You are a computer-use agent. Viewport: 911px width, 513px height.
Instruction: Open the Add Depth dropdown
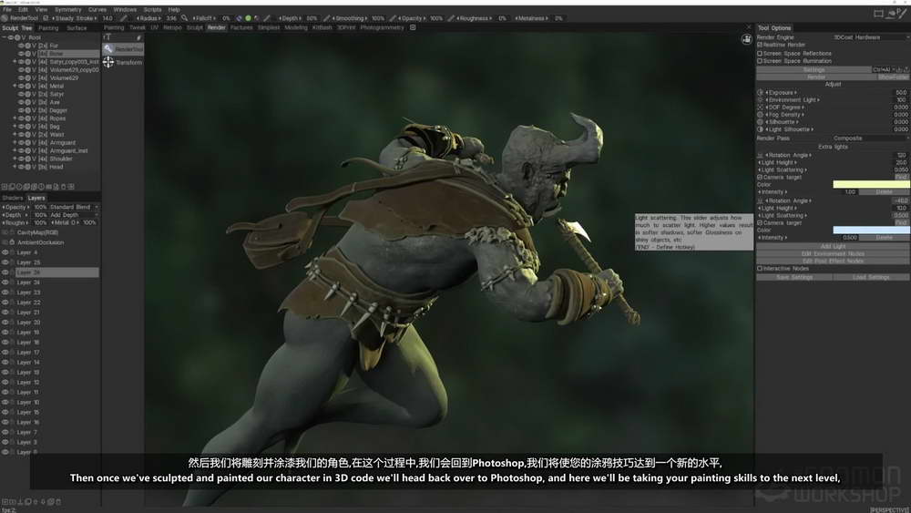click(74, 215)
